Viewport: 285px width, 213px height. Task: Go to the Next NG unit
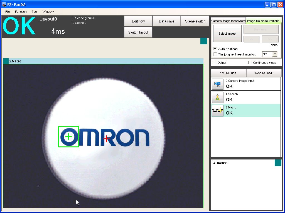tap(264, 73)
